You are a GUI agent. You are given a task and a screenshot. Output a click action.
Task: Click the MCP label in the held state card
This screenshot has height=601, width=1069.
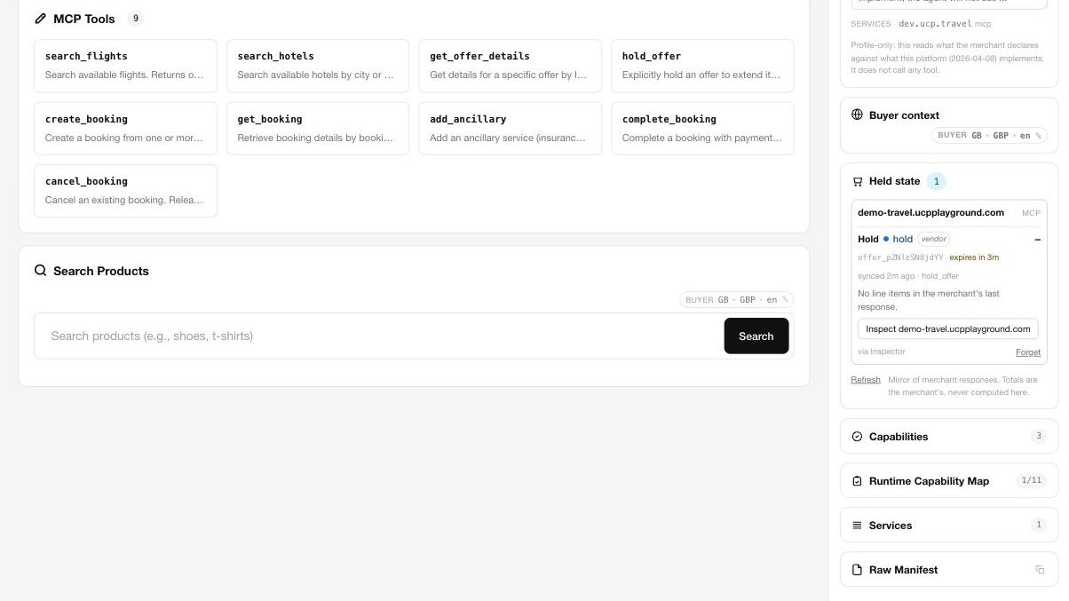(x=1031, y=213)
